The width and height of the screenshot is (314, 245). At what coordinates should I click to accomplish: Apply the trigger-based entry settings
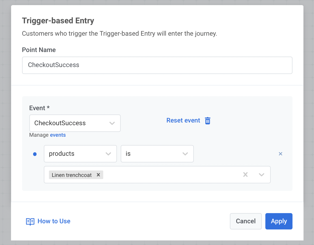[x=279, y=221]
